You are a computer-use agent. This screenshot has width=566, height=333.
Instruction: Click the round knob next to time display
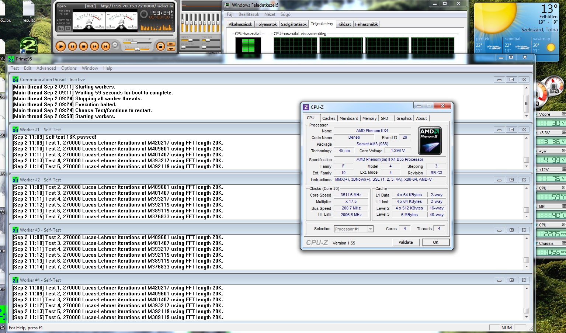coord(144,14)
